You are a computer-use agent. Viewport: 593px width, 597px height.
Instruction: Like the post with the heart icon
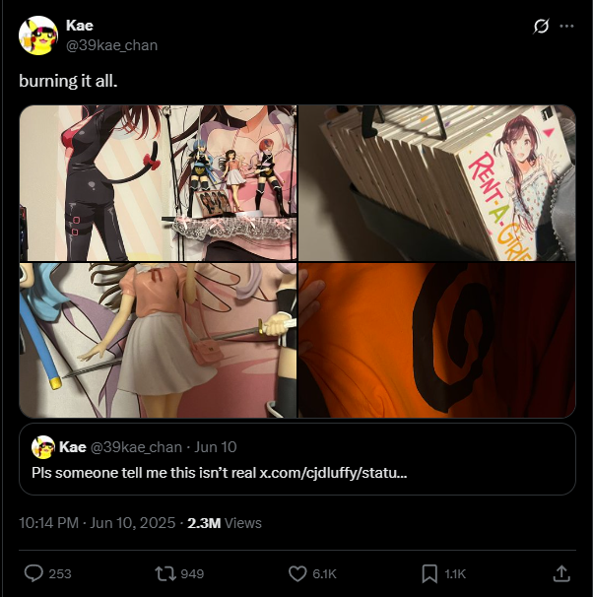click(297, 573)
